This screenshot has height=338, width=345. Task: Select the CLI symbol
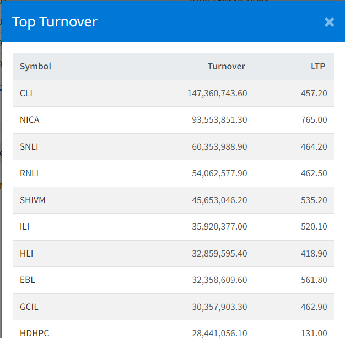(26, 94)
